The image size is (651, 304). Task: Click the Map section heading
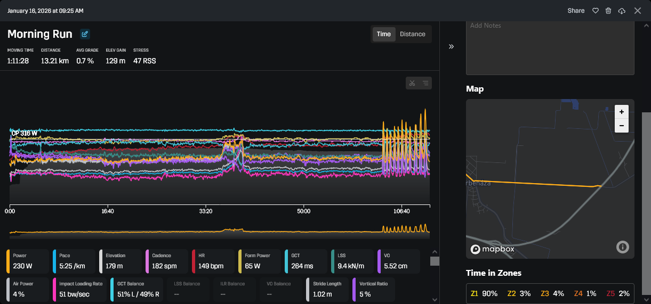click(x=475, y=89)
